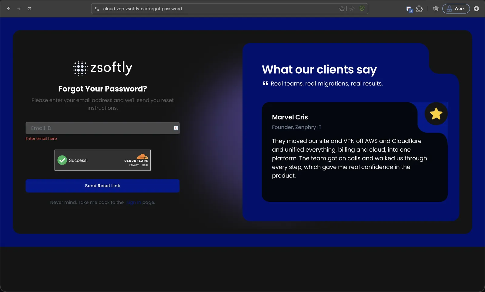Click the zsoftly logo
485x292 pixels.
pyautogui.click(x=102, y=68)
